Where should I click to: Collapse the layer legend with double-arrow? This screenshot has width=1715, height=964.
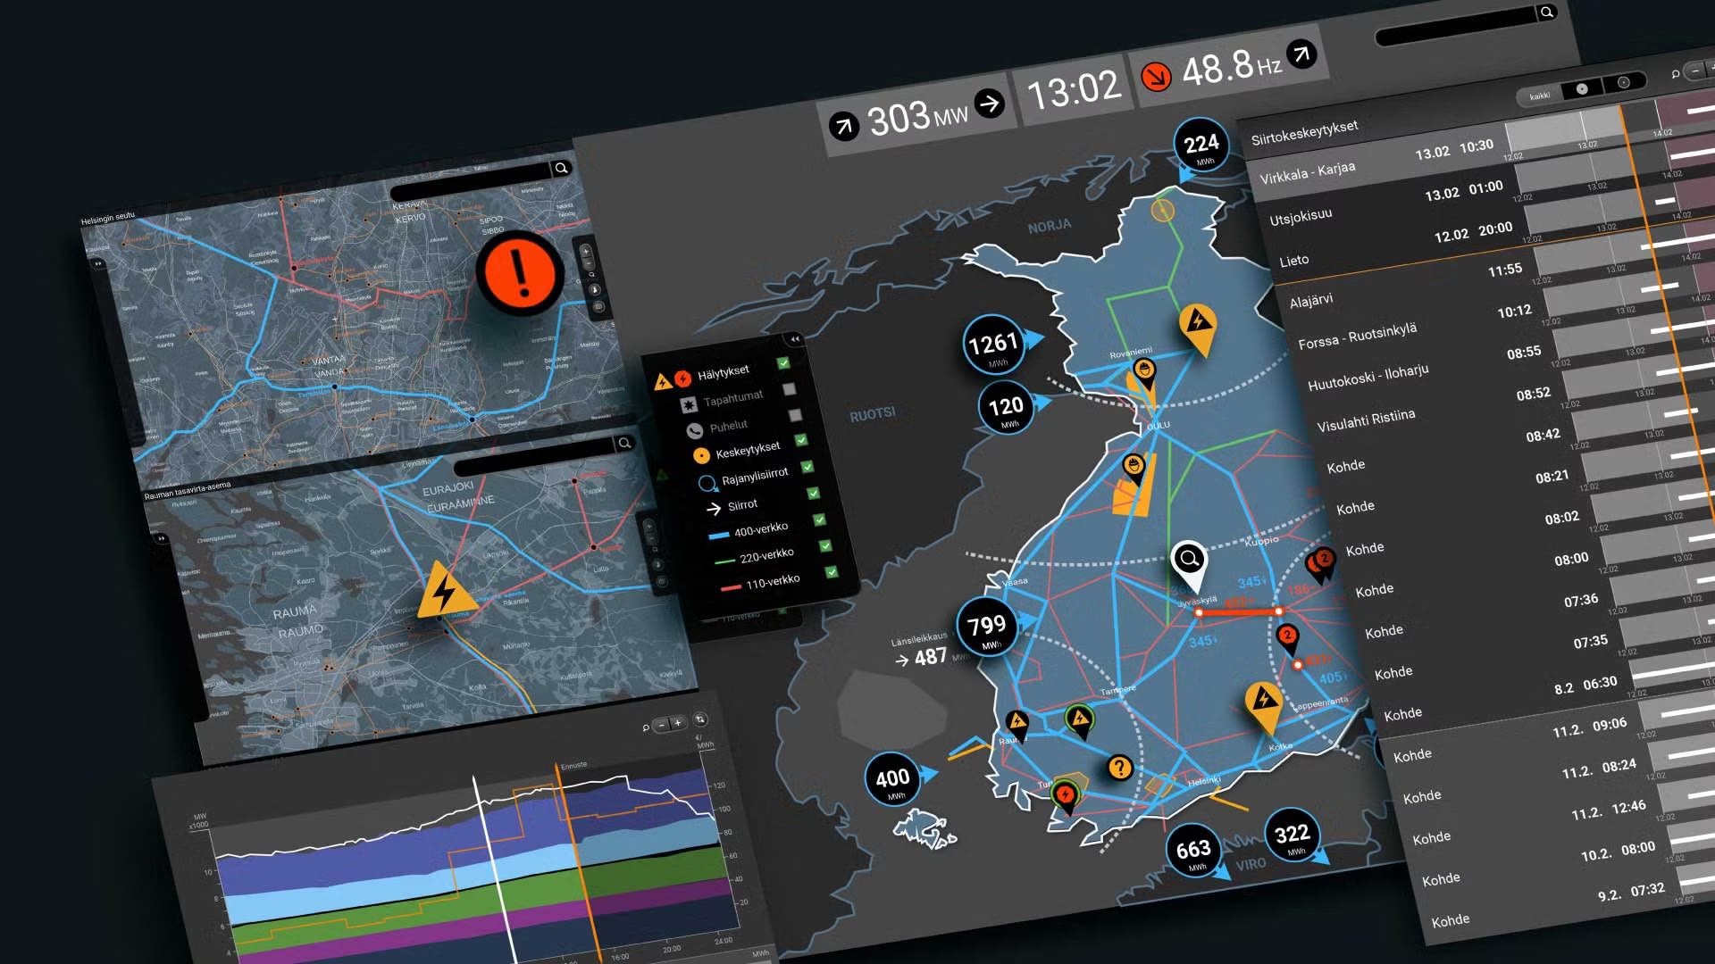coord(794,339)
